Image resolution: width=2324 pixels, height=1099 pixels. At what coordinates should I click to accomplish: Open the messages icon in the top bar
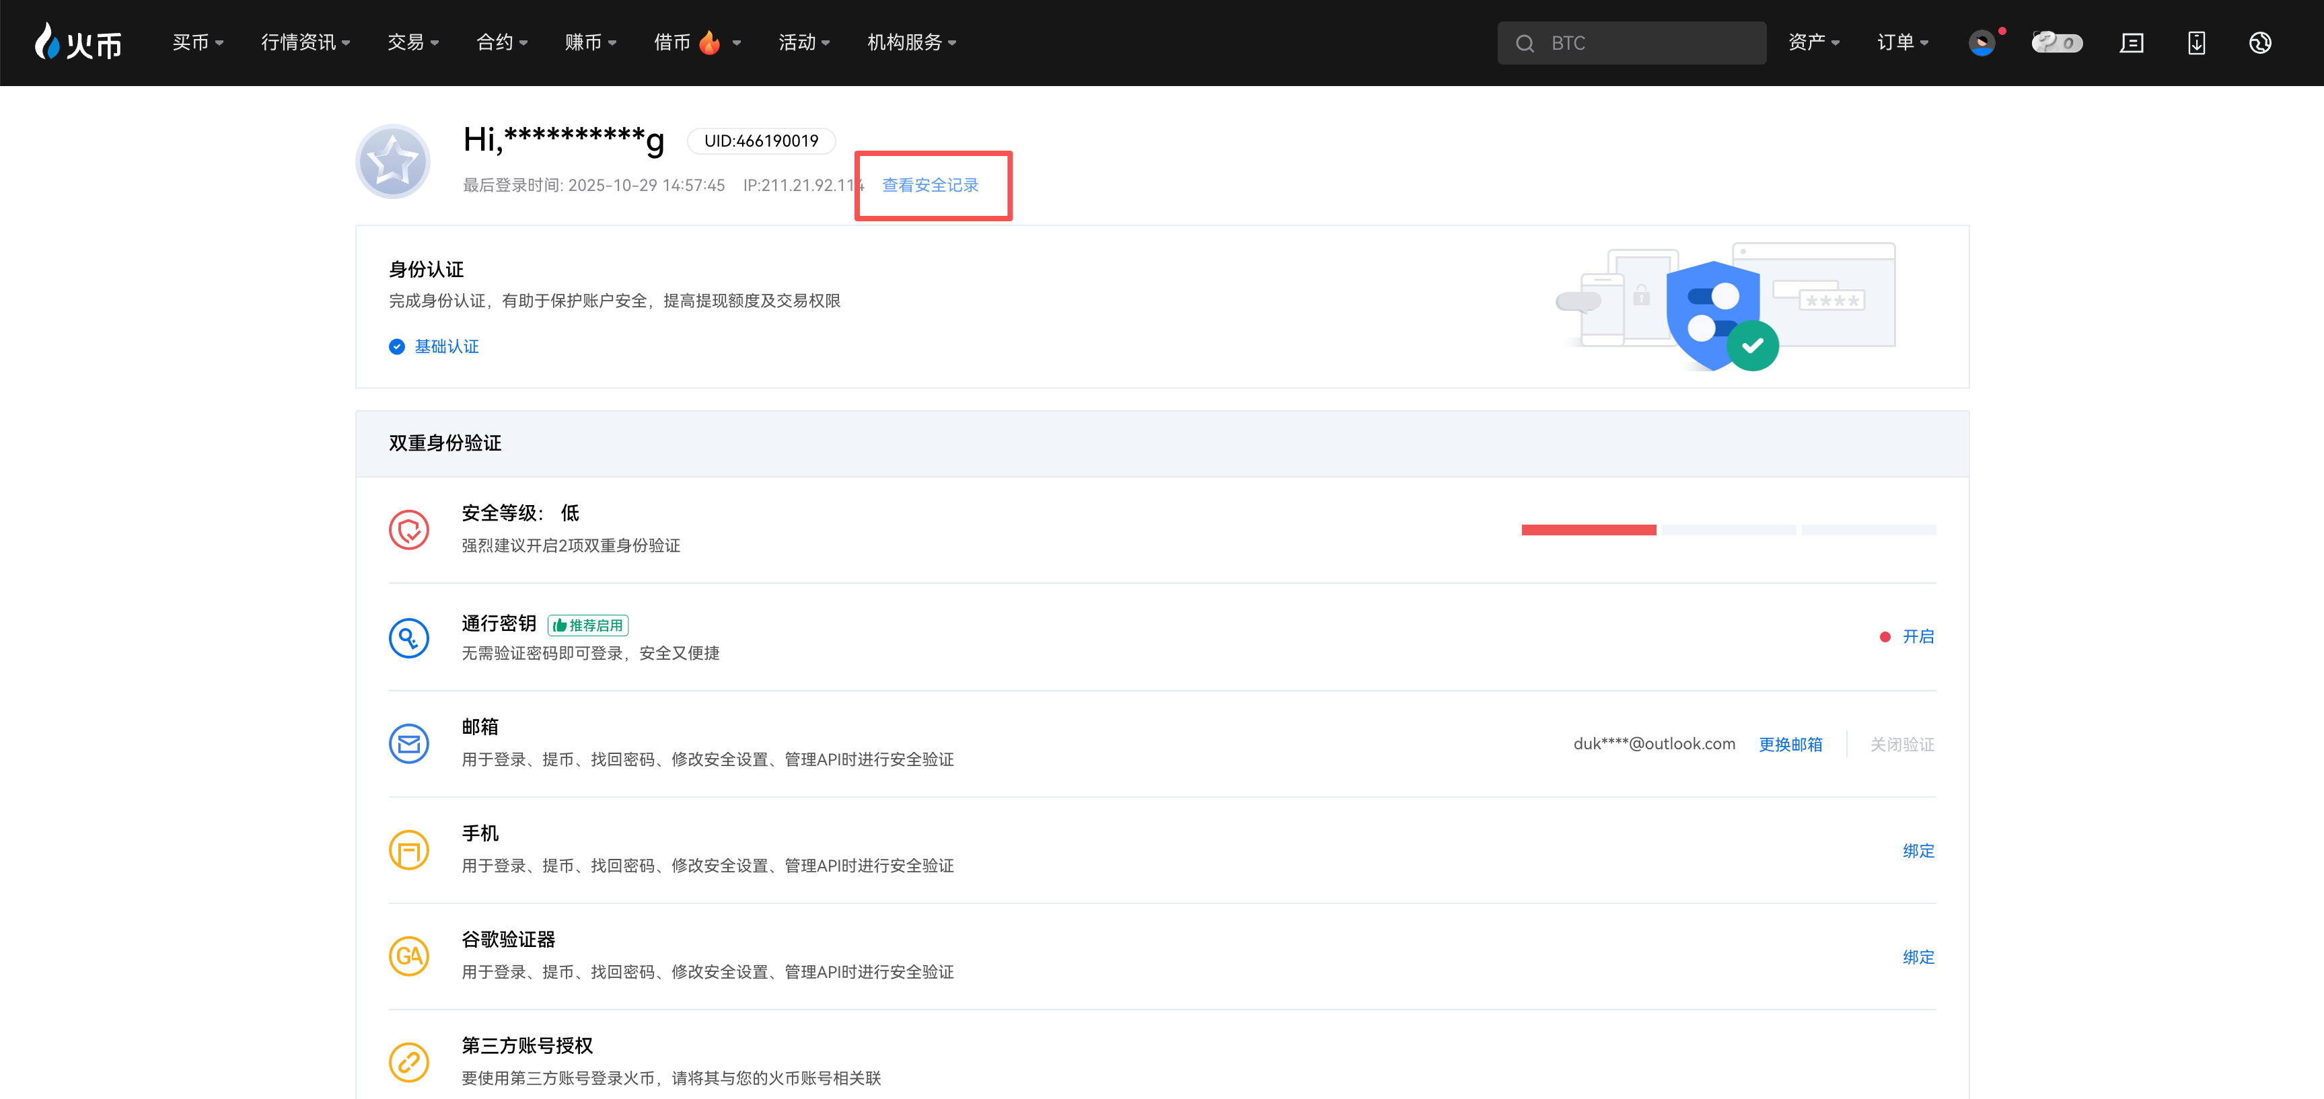point(2131,42)
